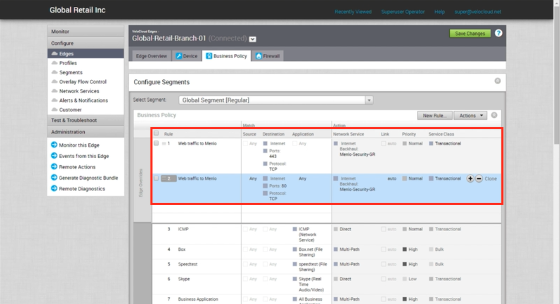The image size is (560, 304).
Task: Open the Select Segment dropdown
Action: [369, 100]
